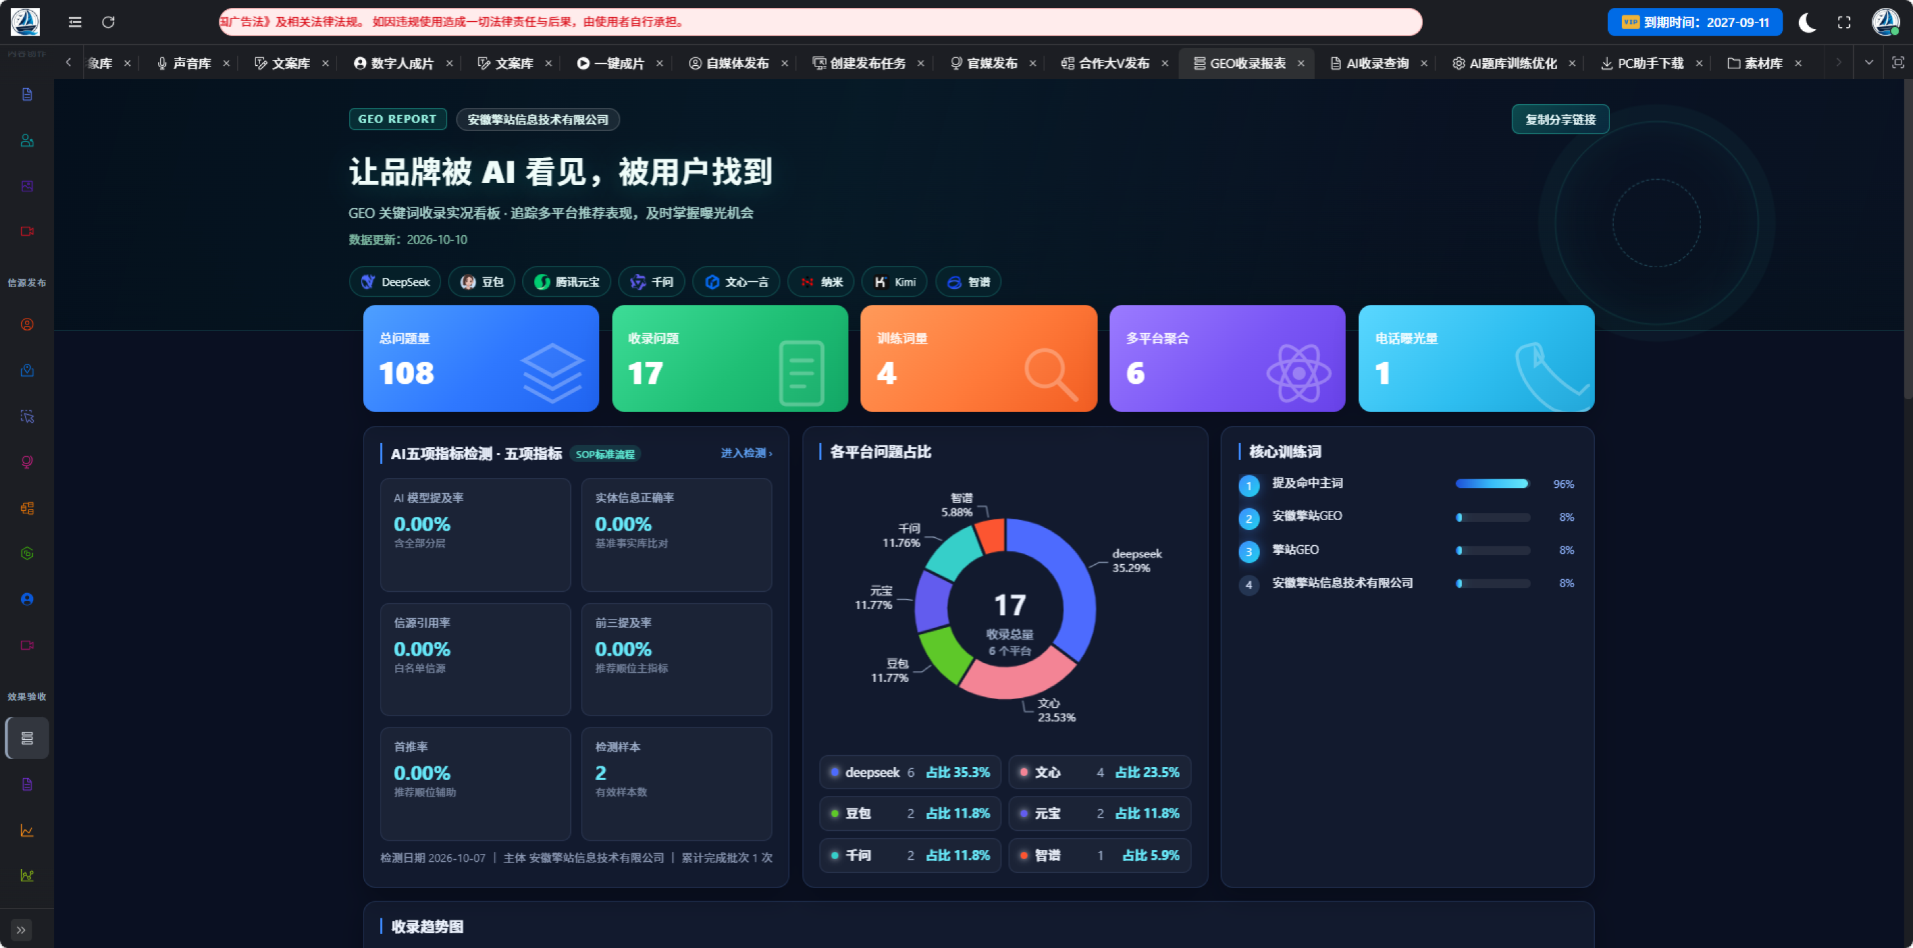Image resolution: width=1913 pixels, height=948 pixels.
Task: Enter fullscreen mode icon
Action: [1844, 22]
